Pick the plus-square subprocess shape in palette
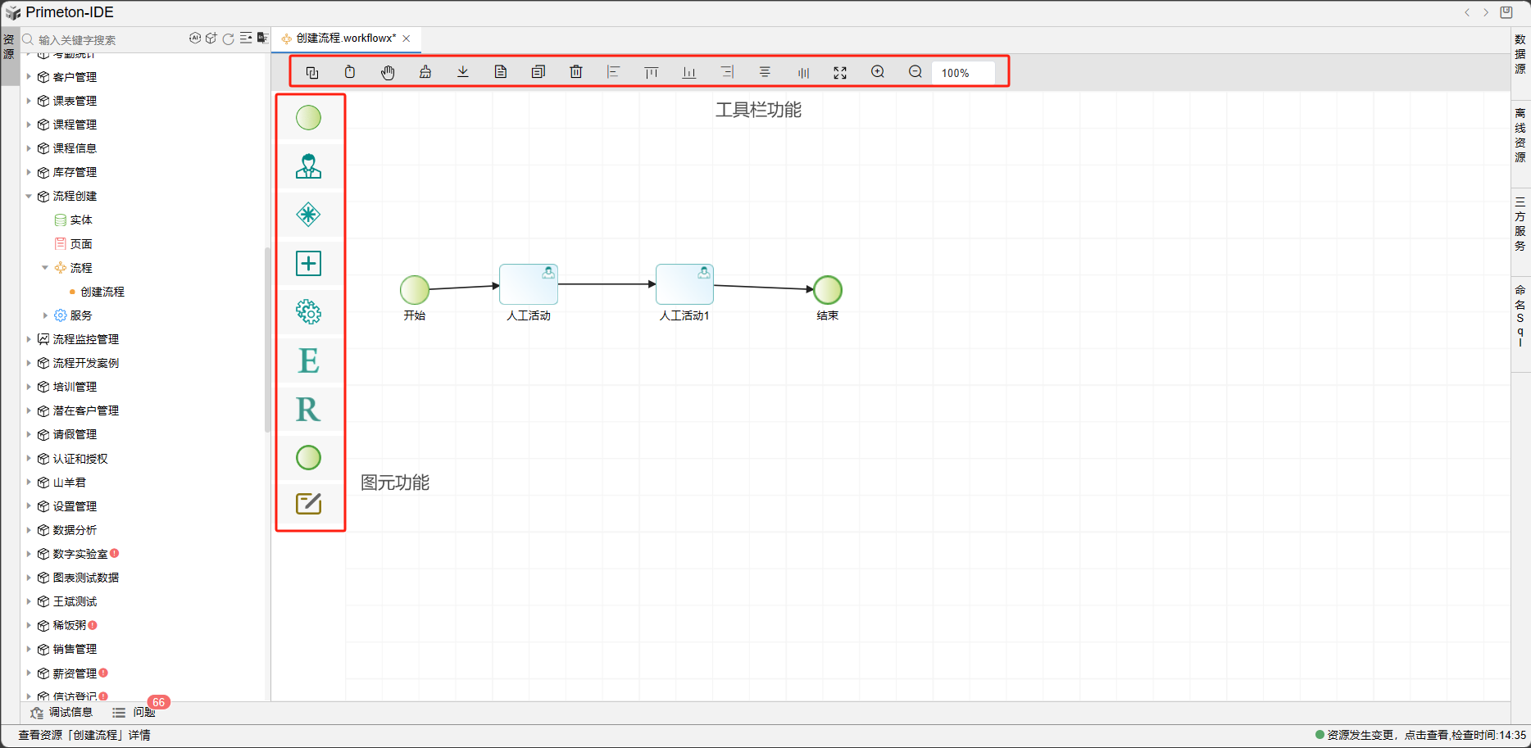Viewport: 1531px width, 748px height. tap(308, 263)
